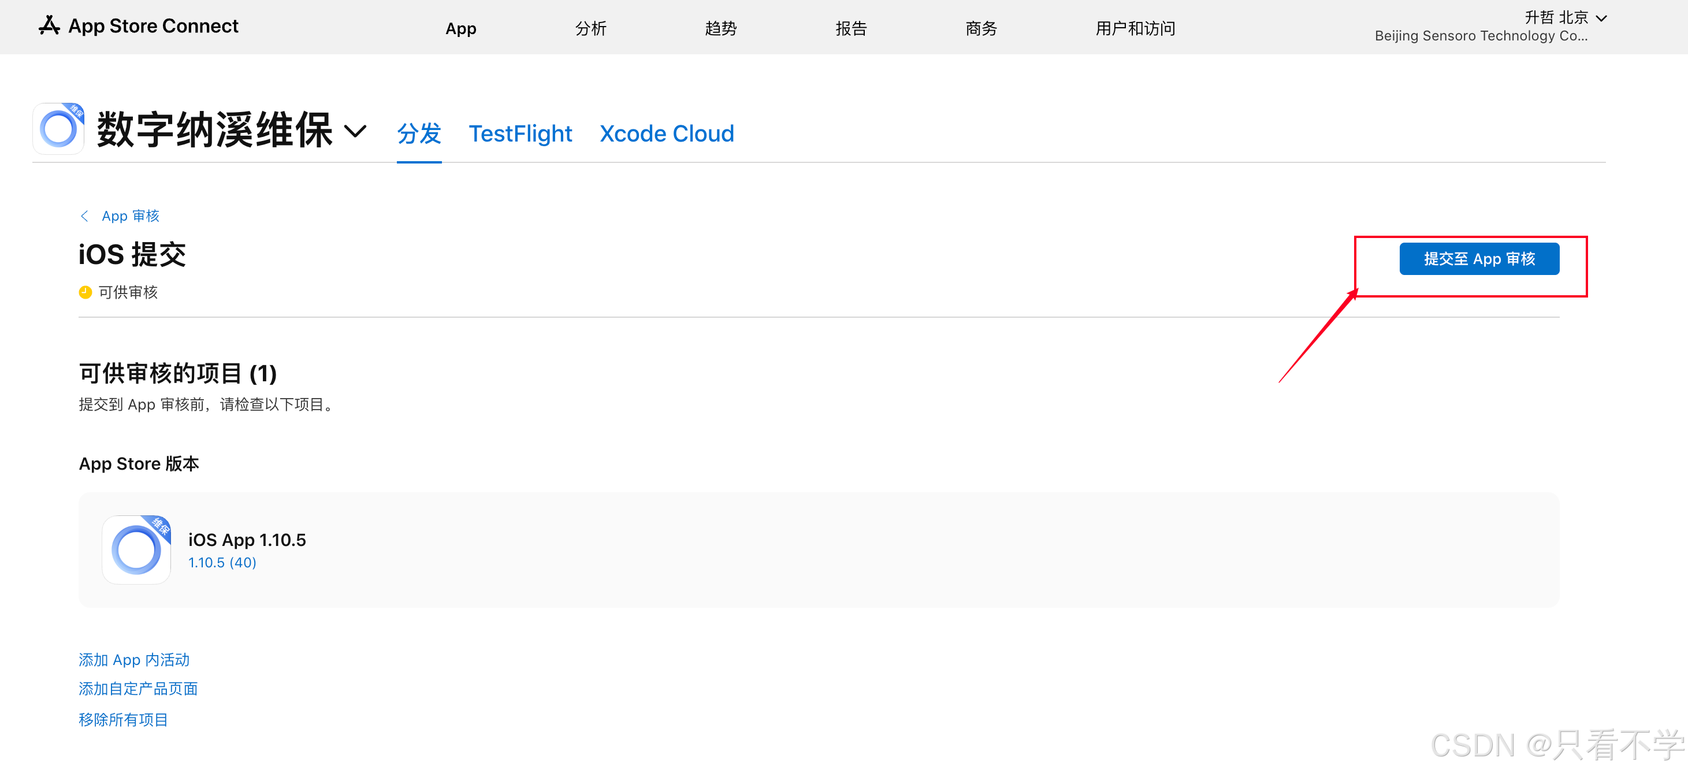Open the 报告 navigation item

(850, 28)
